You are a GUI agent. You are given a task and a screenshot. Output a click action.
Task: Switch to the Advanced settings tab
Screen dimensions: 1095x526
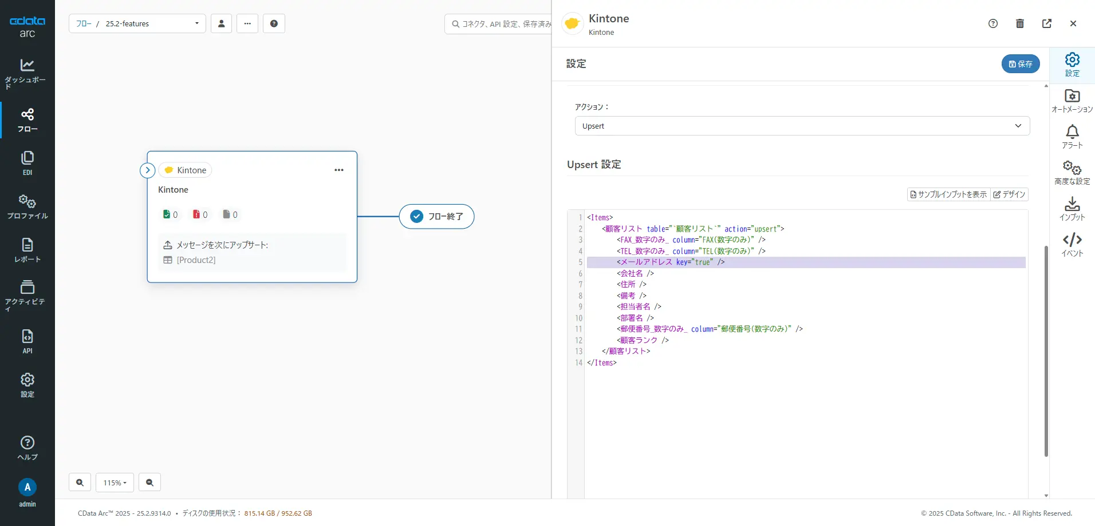click(1072, 173)
